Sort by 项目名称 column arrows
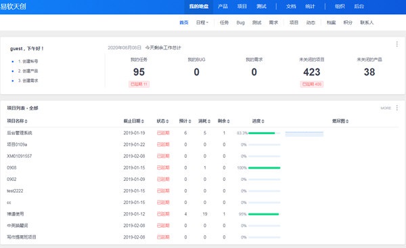 (26, 121)
